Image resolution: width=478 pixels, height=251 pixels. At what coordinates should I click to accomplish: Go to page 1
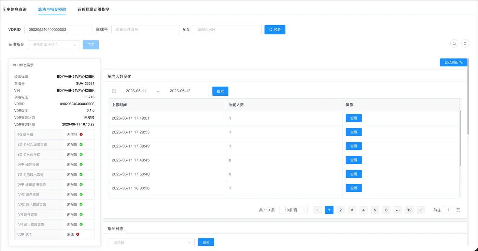tap(329, 210)
